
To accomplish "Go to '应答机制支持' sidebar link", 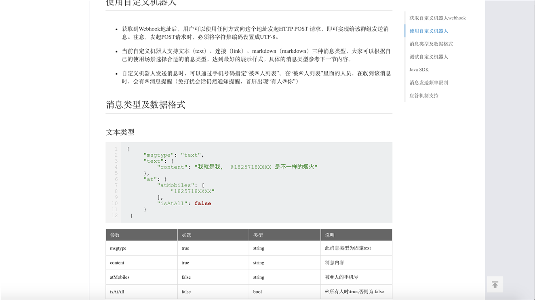I will (x=424, y=96).
